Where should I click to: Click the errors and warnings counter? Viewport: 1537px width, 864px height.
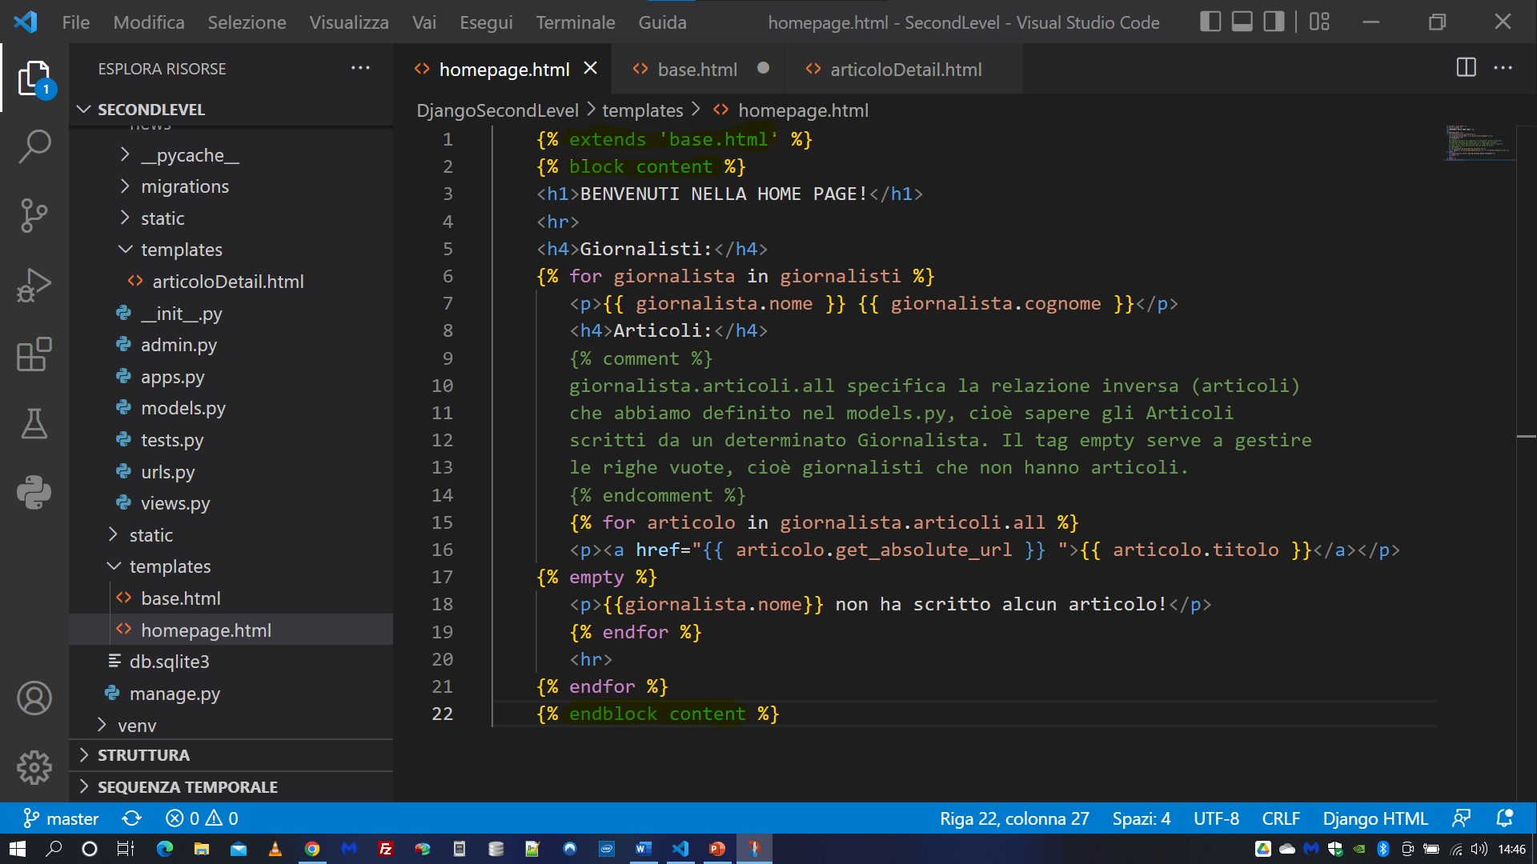tap(202, 818)
